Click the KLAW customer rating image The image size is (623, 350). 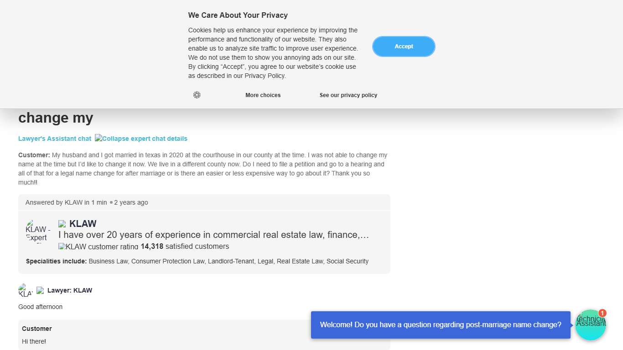click(x=98, y=247)
